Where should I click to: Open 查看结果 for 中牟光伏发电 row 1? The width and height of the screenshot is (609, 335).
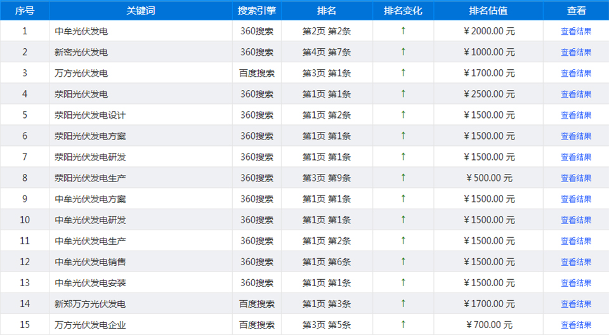[x=576, y=31]
